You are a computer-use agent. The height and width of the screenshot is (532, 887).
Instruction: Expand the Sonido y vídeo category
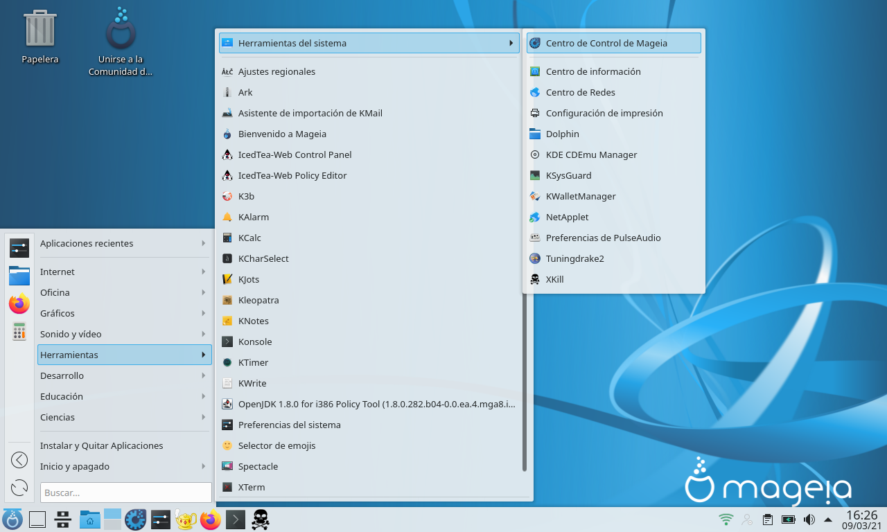click(124, 334)
